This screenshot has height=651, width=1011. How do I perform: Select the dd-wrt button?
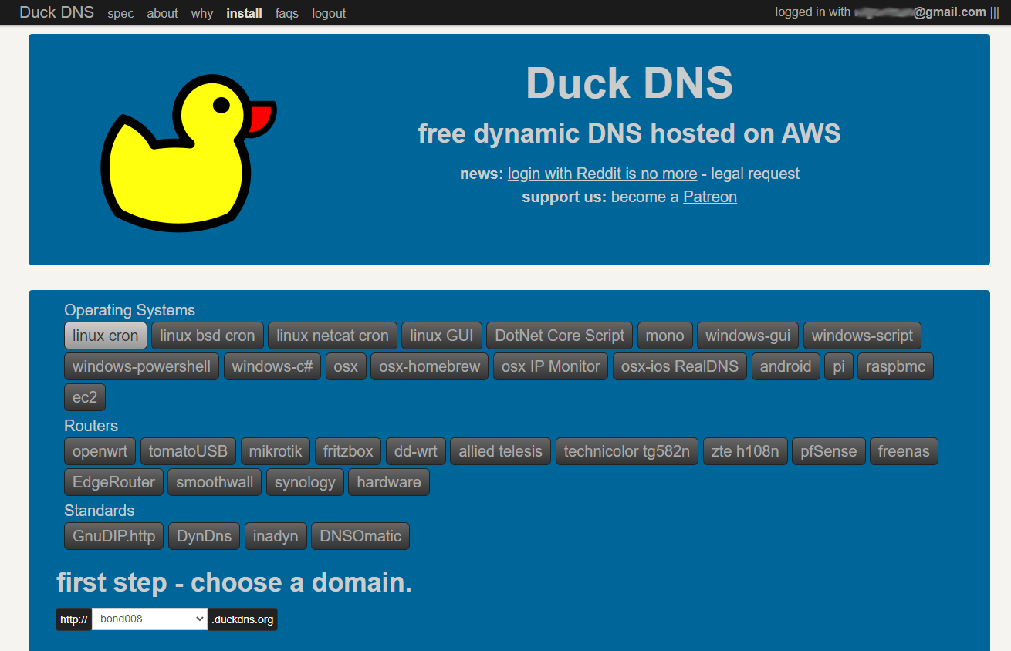coord(416,451)
